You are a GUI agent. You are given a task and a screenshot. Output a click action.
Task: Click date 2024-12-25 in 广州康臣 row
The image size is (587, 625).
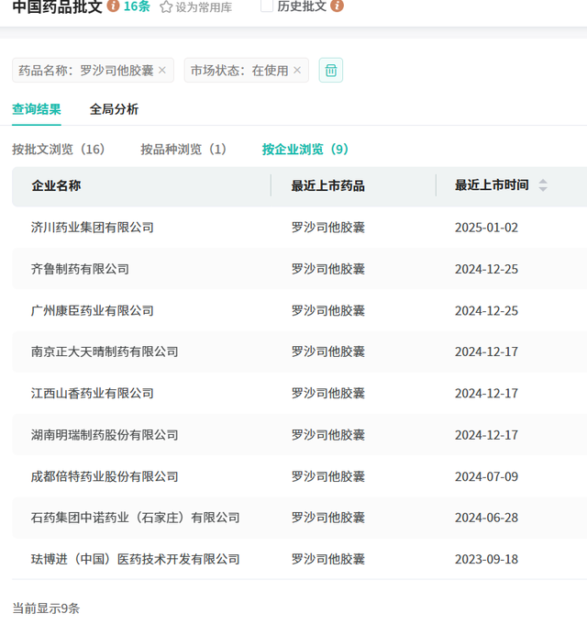coord(486,310)
